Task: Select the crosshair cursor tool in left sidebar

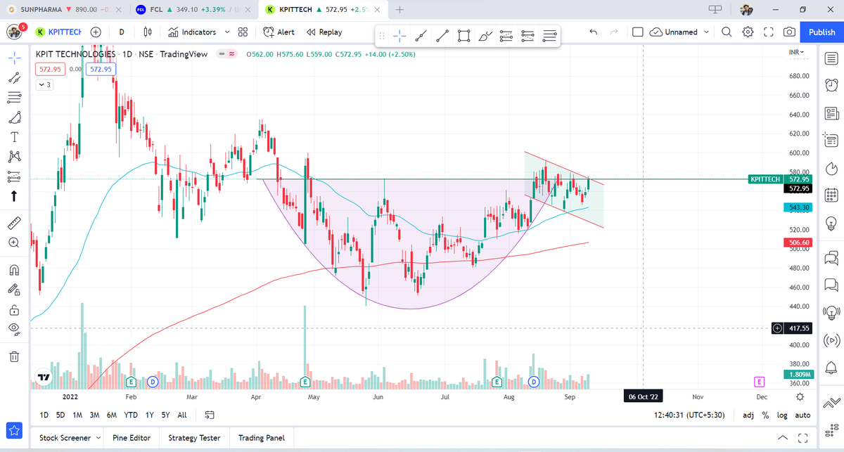Action: [x=14, y=58]
